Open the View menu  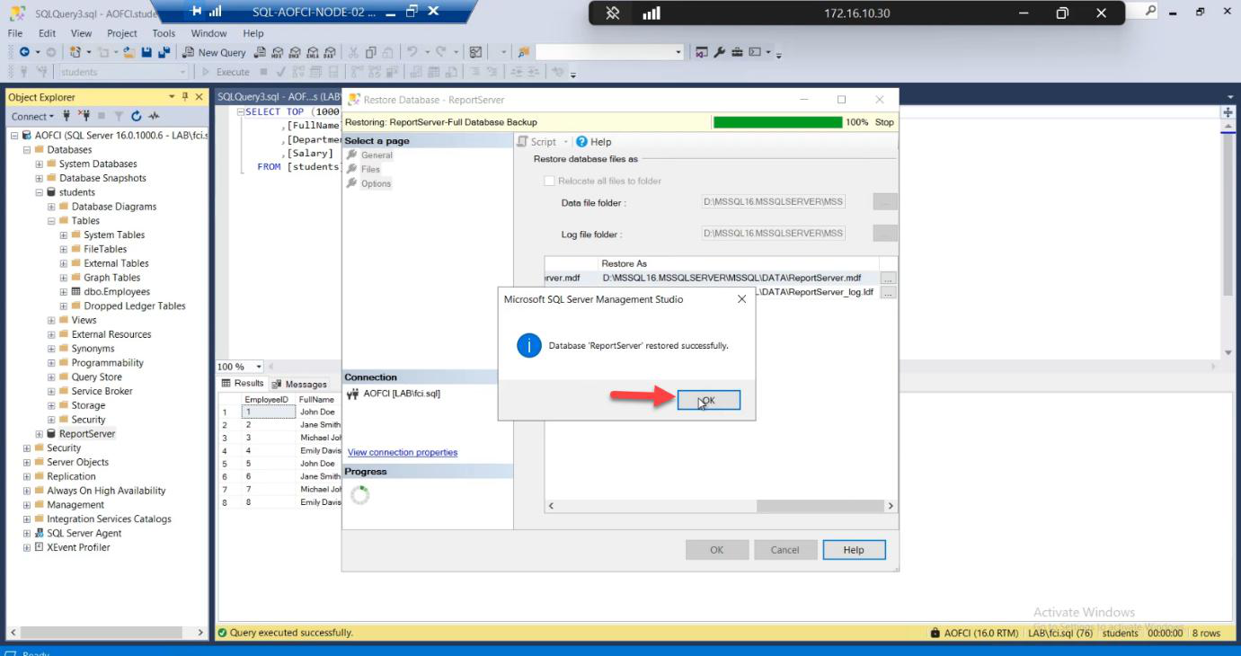(81, 33)
